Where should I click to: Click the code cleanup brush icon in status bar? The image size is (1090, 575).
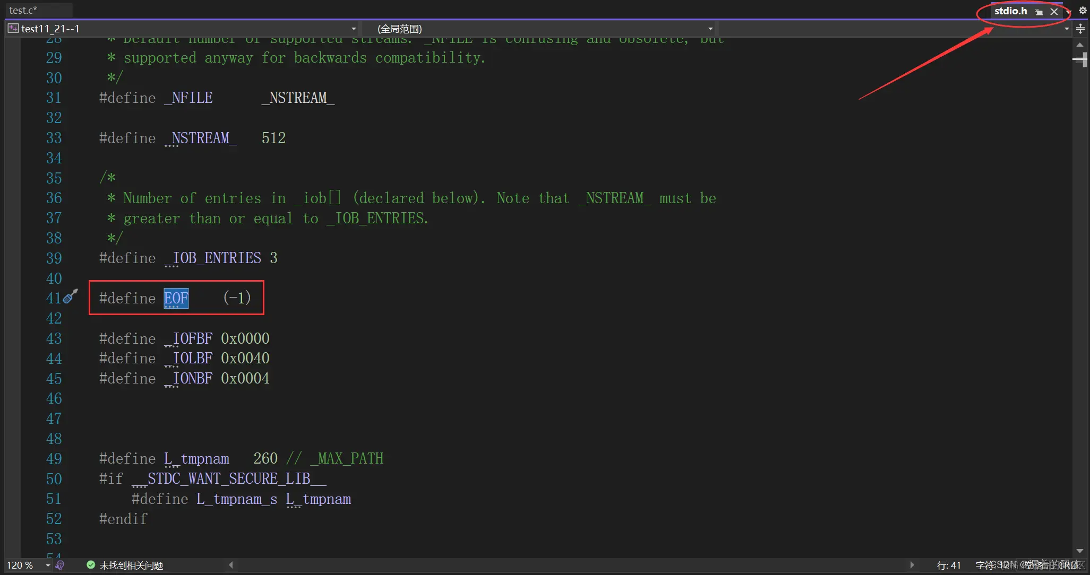click(x=60, y=565)
